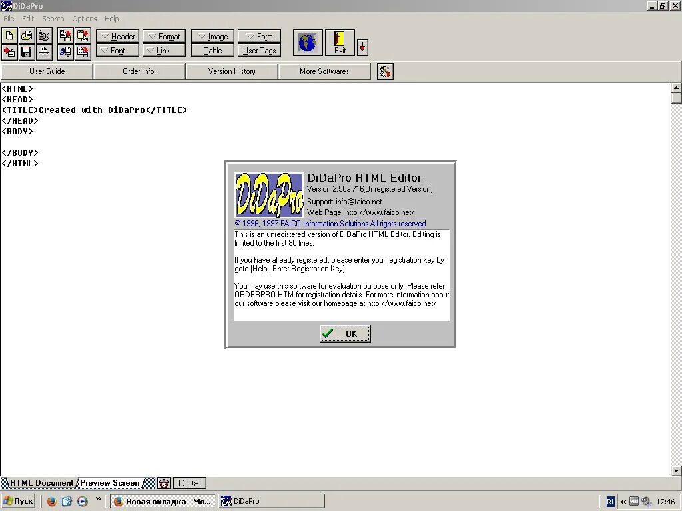Screen dimensions: 682x511
Task: Click the TITLE line in the HTML editor
Action: (95, 110)
